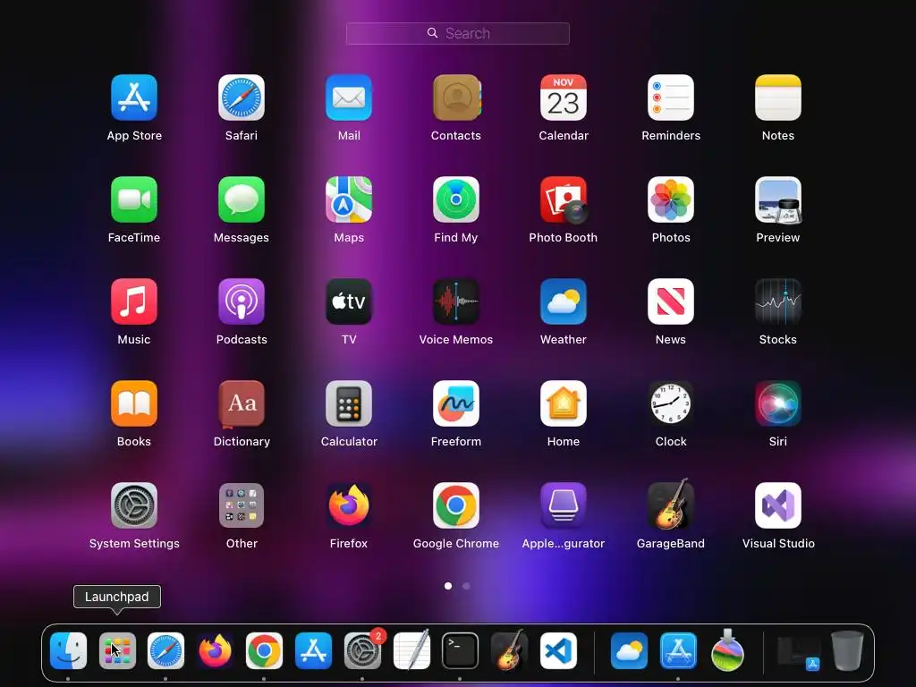Open System Settings from Launchpad grid
The height and width of the screenshot is (687, 916).
tap(134, 505)
